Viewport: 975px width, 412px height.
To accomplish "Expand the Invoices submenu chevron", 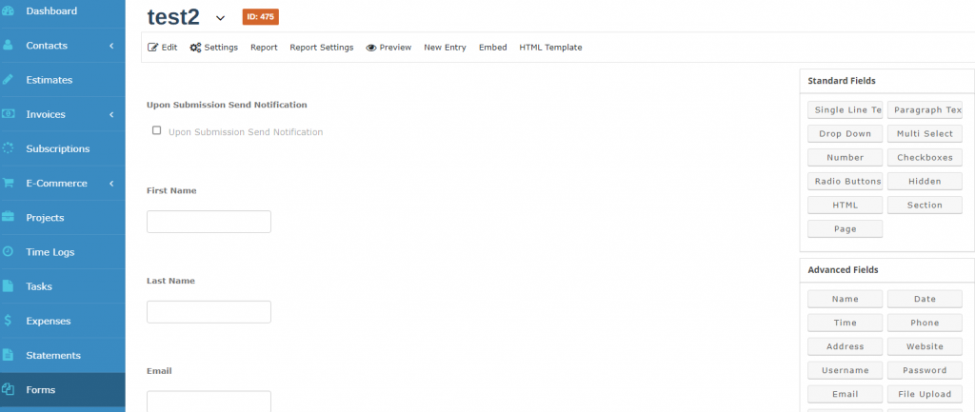I will (x=111, y=114).
